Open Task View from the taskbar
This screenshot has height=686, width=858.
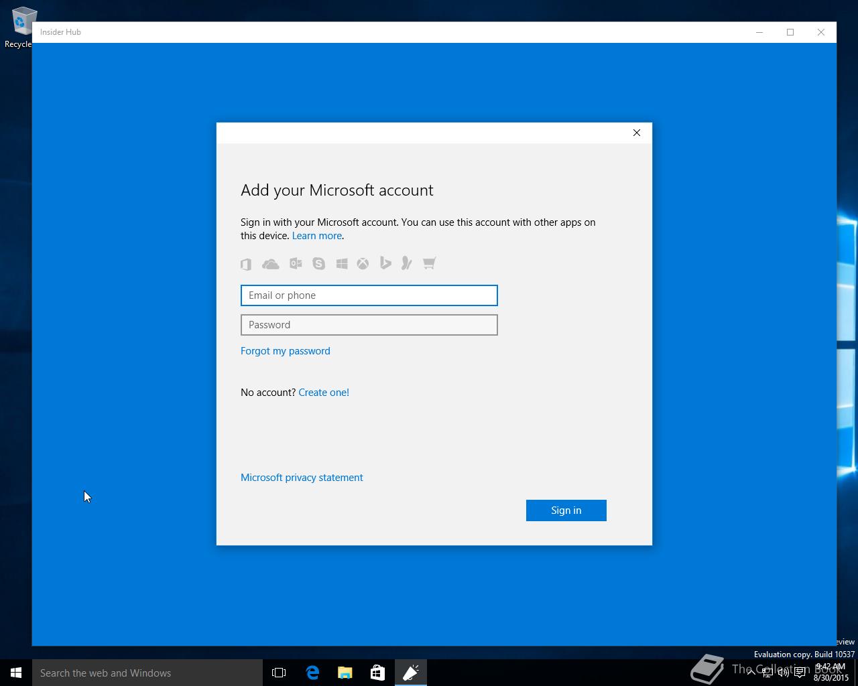[x=279, y=673]
